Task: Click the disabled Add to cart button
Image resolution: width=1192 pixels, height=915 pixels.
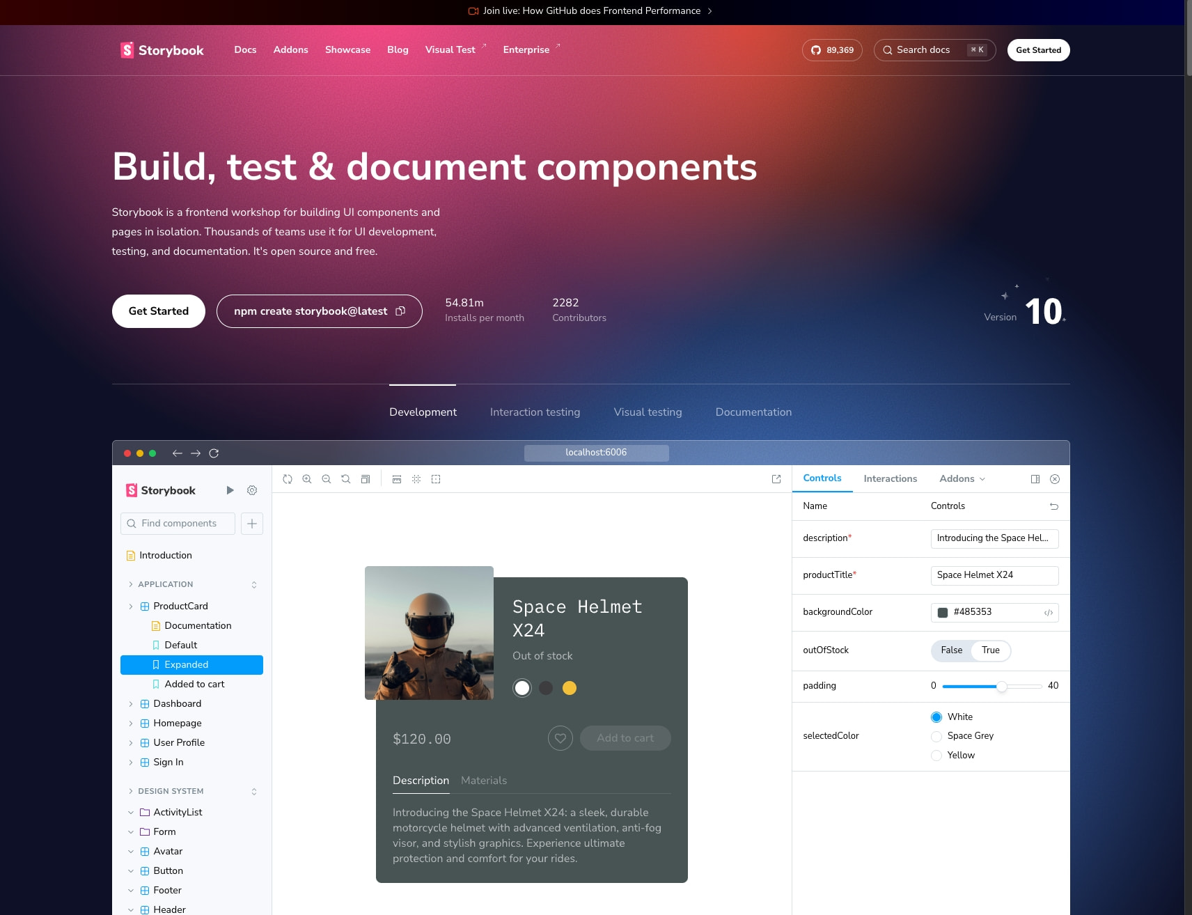Action: [625, 738]
